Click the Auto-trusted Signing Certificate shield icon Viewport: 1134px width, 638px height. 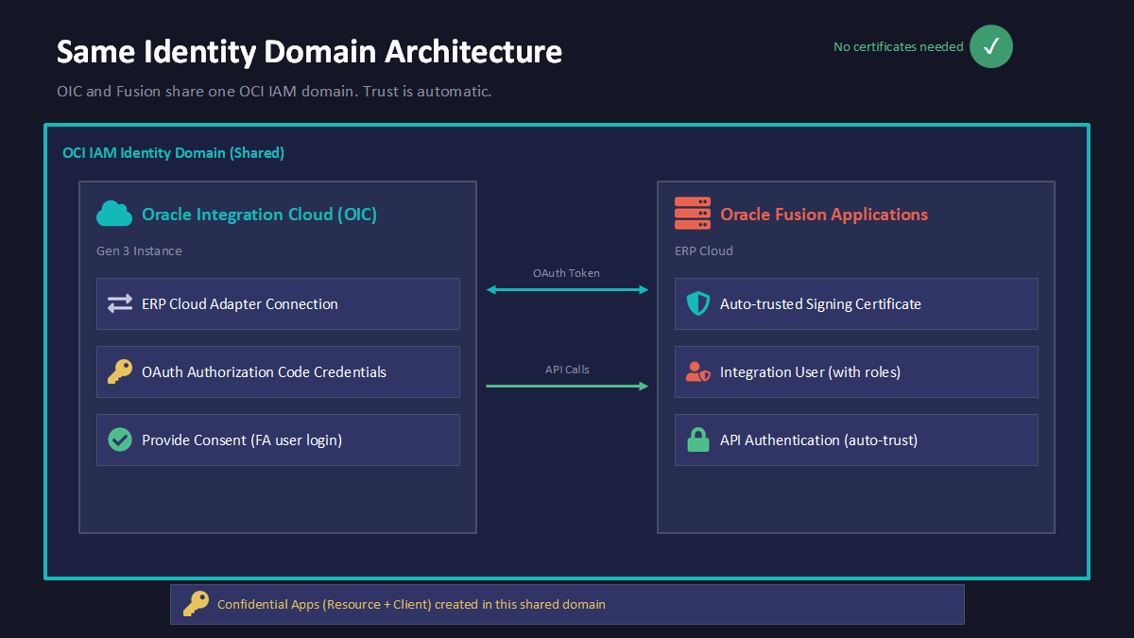coord(697,304)
